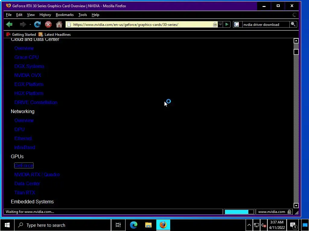Open the Data Center link under GPUs
This screenshot has width=309, height=231.
click(x=27, y=184)
